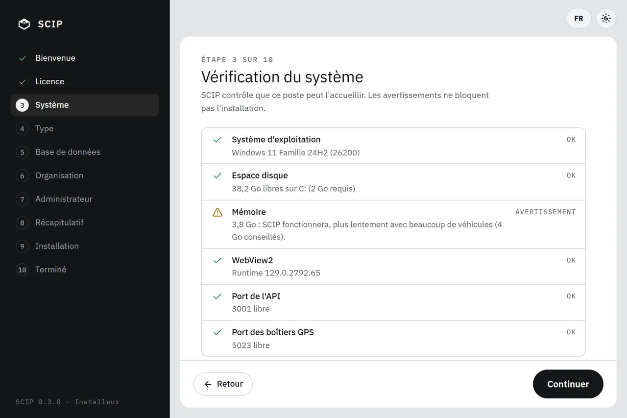Toggle the light/dark theme button

tap(606, 19)
